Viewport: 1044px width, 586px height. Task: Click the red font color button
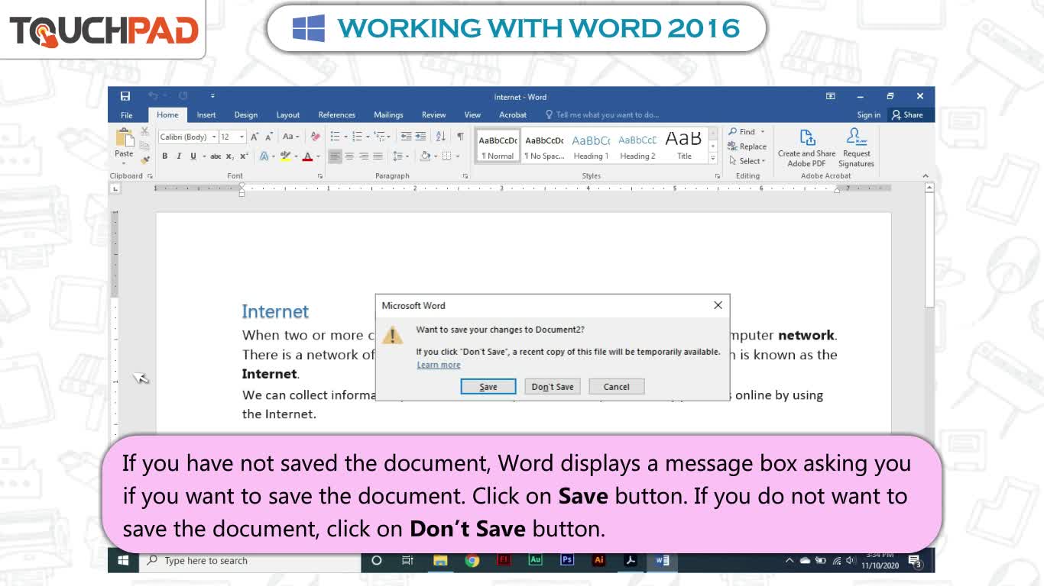307,156
